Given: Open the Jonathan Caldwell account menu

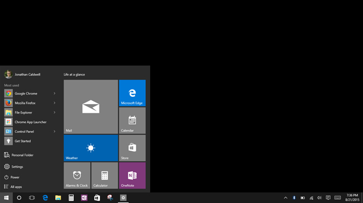Looking at the screenshot, I should coord(22,75).
